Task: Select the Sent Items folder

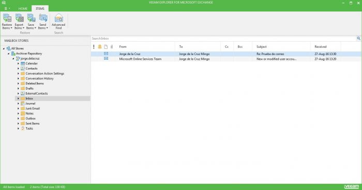Action: [33, 124]
